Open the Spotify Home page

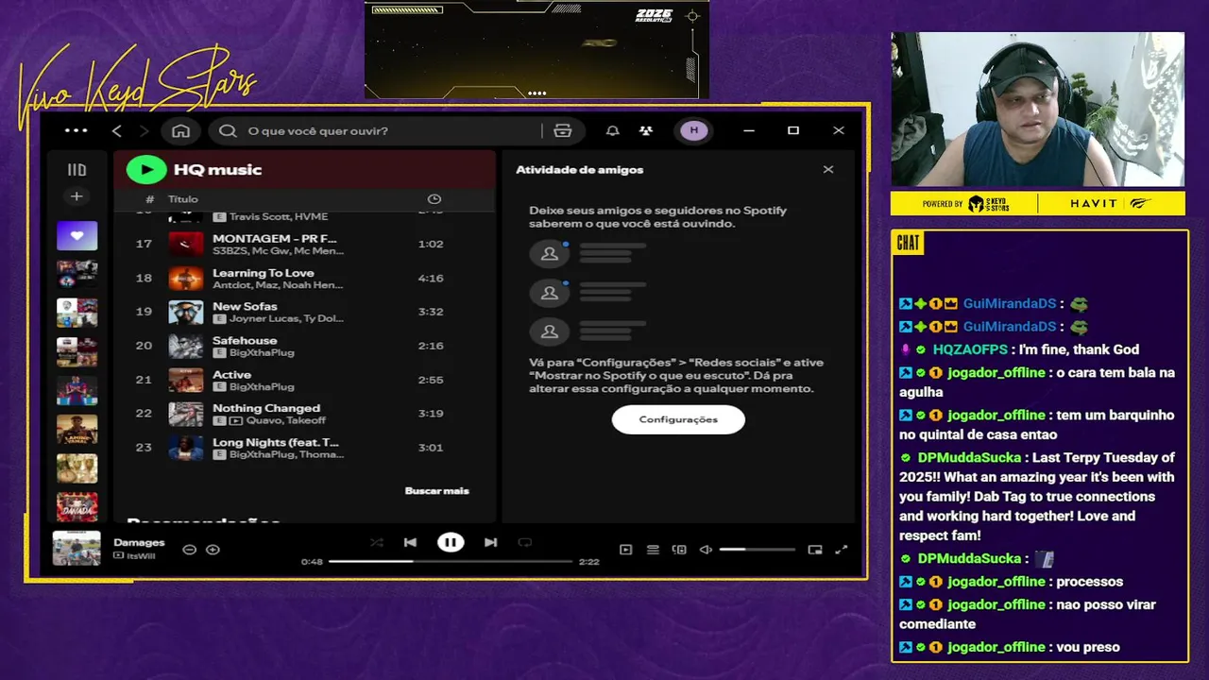coord(180,130)
